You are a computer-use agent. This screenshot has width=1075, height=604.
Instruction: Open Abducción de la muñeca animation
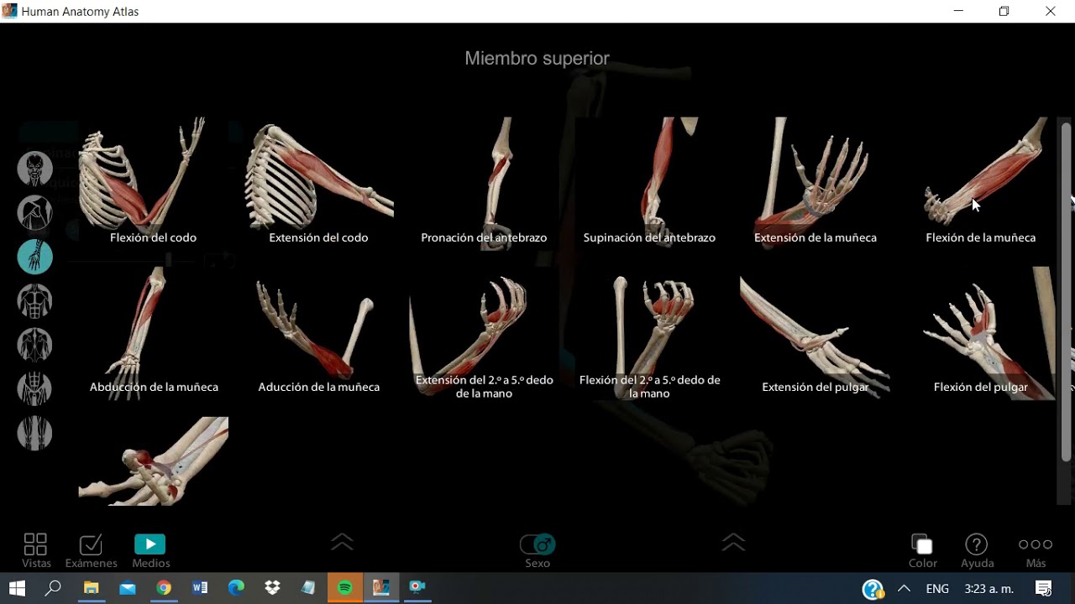click(x=153, y=331)
